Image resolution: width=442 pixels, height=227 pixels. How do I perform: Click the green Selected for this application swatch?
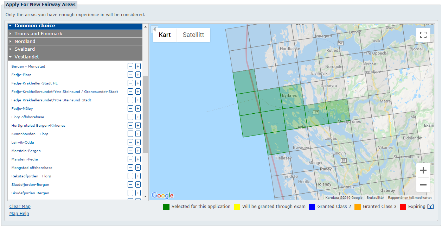[166, 207]
